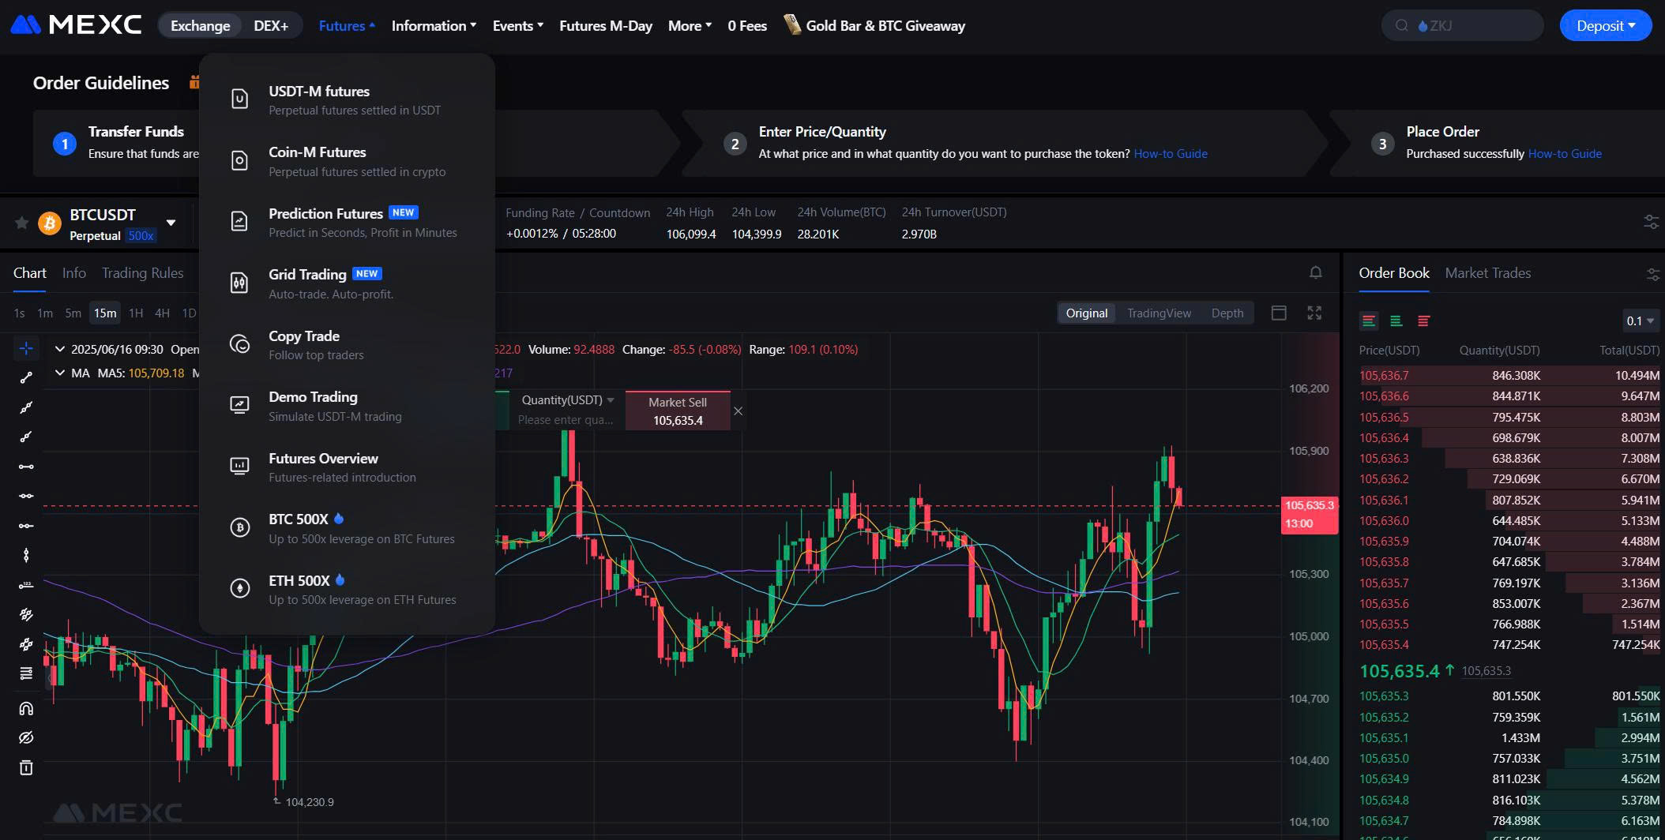Close the Market Sell quick order popup
1665x840 pixels.
(x=738, y=411)
